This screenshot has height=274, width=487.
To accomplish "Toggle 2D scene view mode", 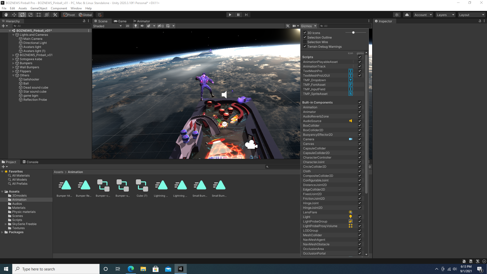I will point(128,26).
